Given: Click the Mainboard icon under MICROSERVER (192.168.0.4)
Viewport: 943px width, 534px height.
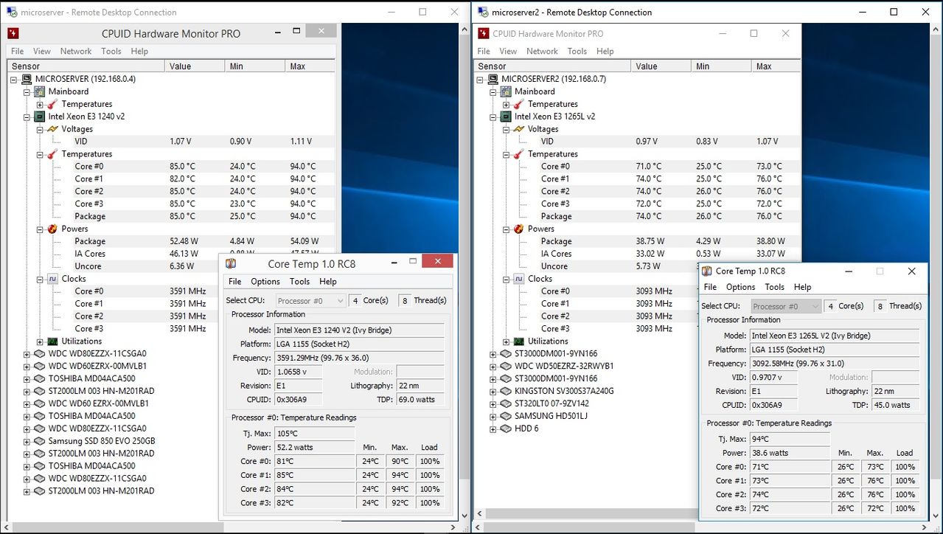Looking at the screenshot, I should pyautogui.click(x=40, y=91).
